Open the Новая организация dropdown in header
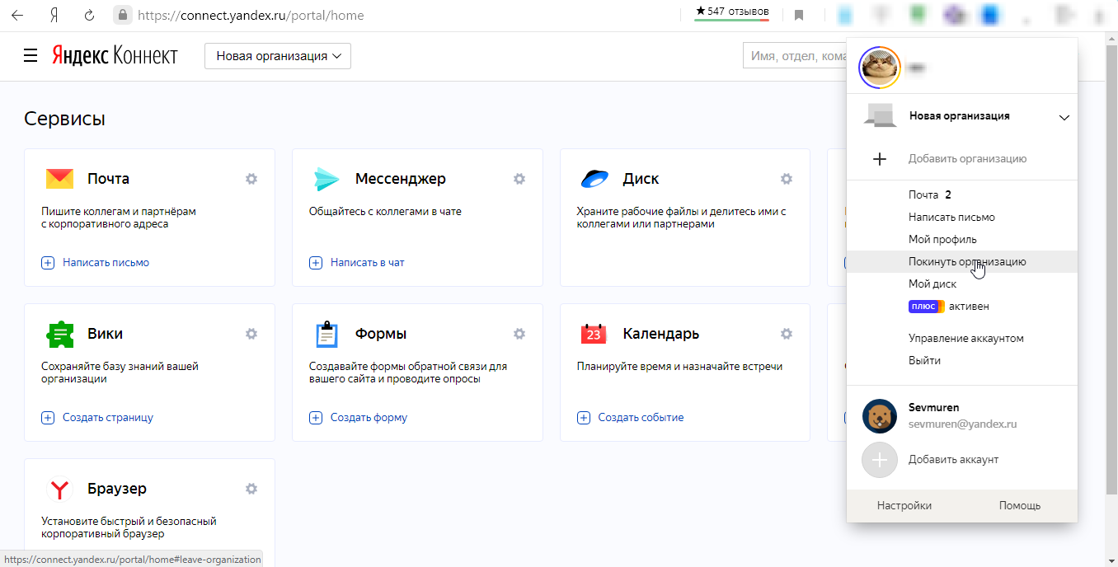Viewport: 1118px width, 567px height. [x=278, y=56]
